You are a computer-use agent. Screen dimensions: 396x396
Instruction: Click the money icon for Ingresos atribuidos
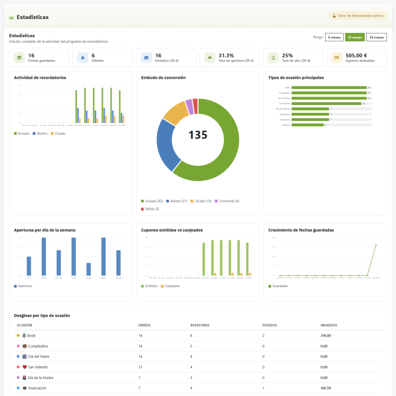coord(337,58)
